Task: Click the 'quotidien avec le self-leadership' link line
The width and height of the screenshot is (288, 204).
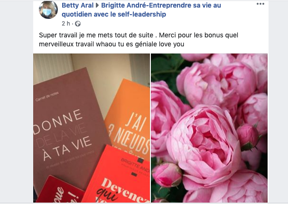Action: click(x=114, y=14)
